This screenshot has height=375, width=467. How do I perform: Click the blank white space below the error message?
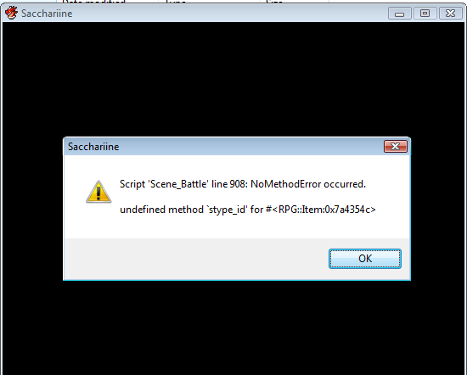click(x=237, y=227)
